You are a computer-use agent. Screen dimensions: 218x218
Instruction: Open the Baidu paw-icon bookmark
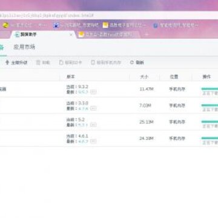click(x=76, y=25)
